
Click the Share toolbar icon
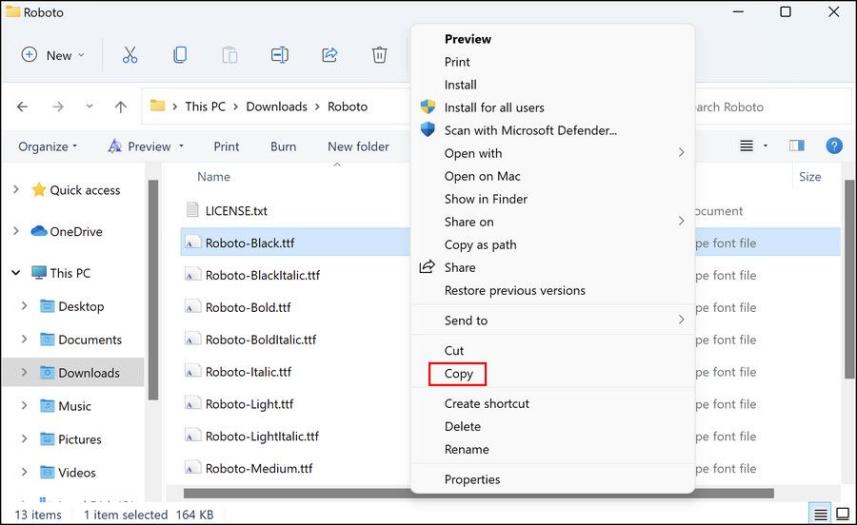pyautogui.click(x=329, y=55)
